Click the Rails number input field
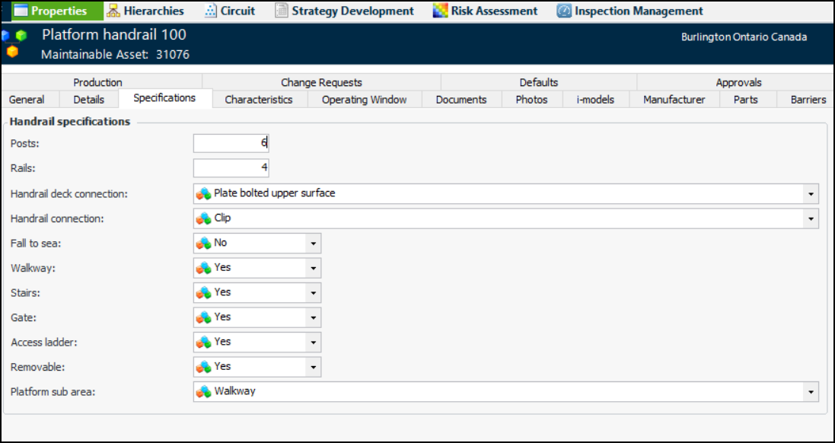Image resolution: width=835 pixels, height=443 pixels. click(x=231, y=168)
